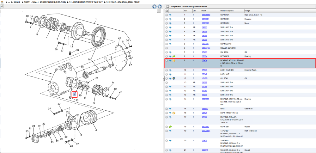Click the green arrow icon in the RETAINER row

tap(174, 56)
